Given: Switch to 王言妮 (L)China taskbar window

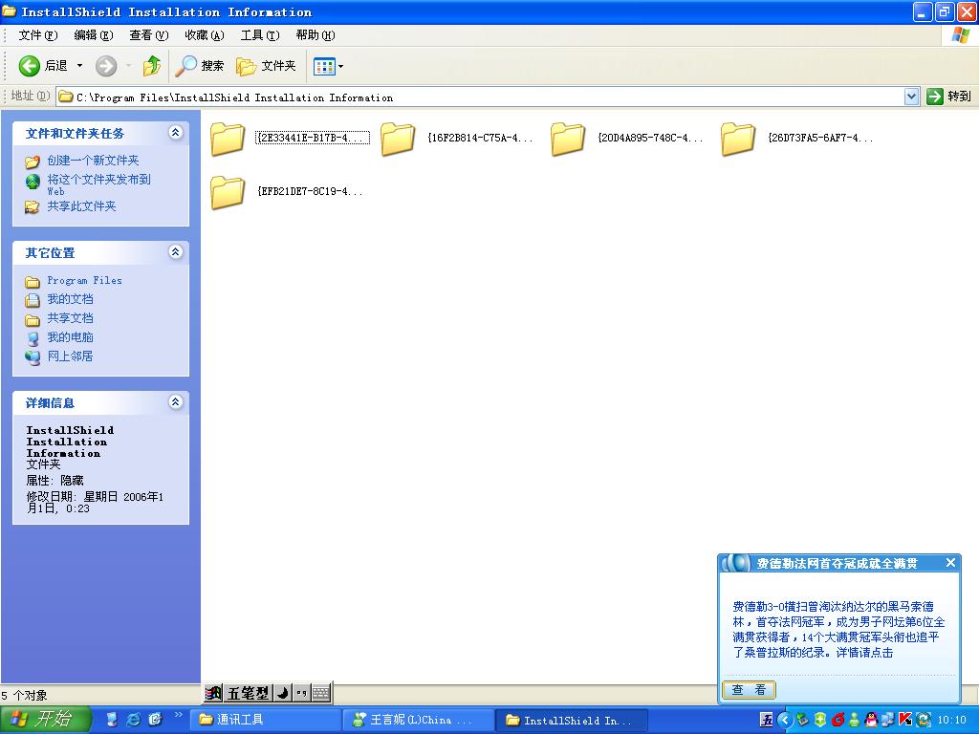Looking at the screenshot, I should [419, 721].
